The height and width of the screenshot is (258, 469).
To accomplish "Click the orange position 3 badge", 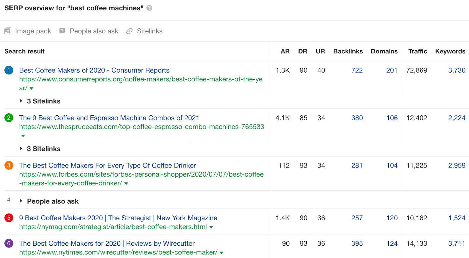I will 9,165.
